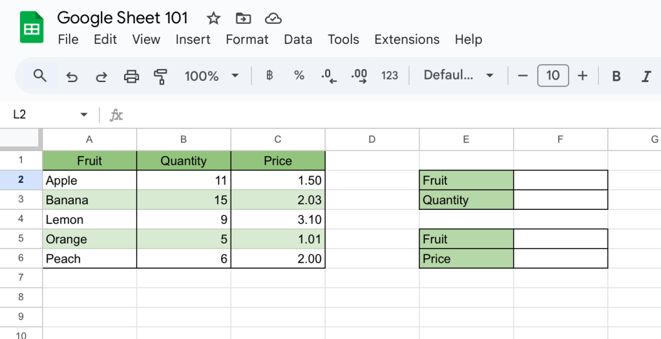The width and height of the screenshot is (661, 339).
Task: Click the Google Sheets logo icon
Action: coord(32,28)
